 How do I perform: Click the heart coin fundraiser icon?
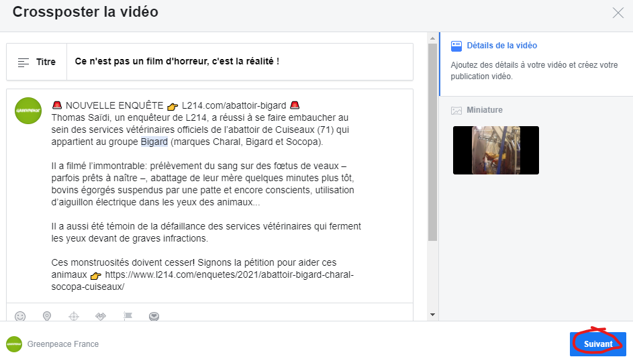pyautogui.click(x=154, y=316)
